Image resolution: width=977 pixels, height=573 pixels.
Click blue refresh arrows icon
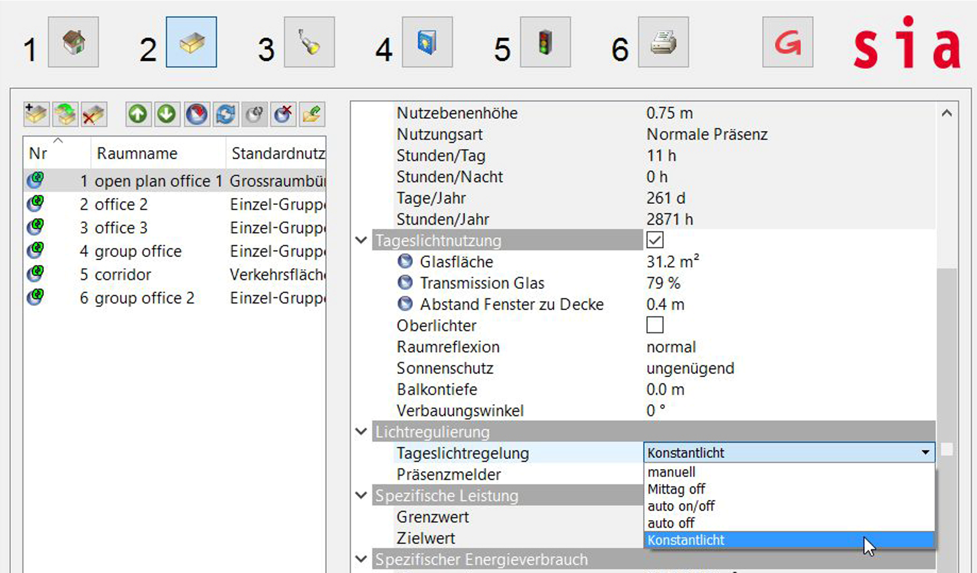tap(225, 114)
